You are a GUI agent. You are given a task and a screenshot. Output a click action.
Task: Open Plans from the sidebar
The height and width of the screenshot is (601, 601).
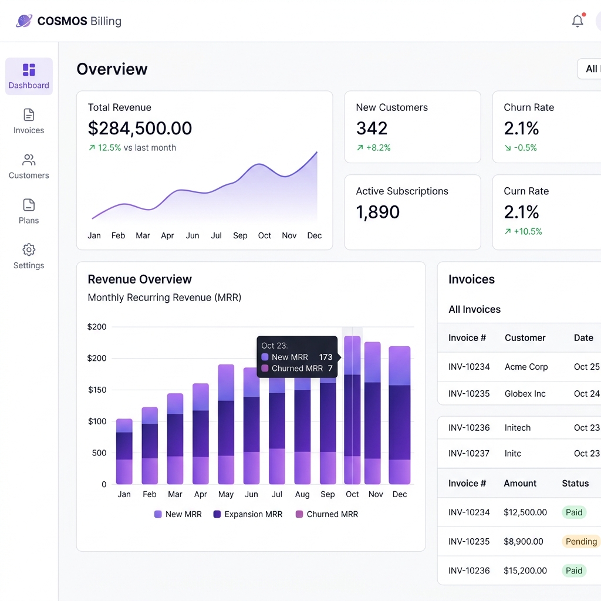tap(29, 211)
